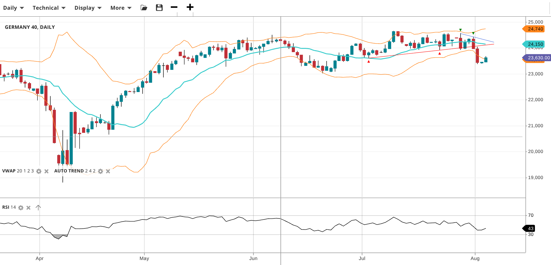Open AUTO TREND settings gear
The width and height of the screenshot is (551, 265).
tap(101, 171)
